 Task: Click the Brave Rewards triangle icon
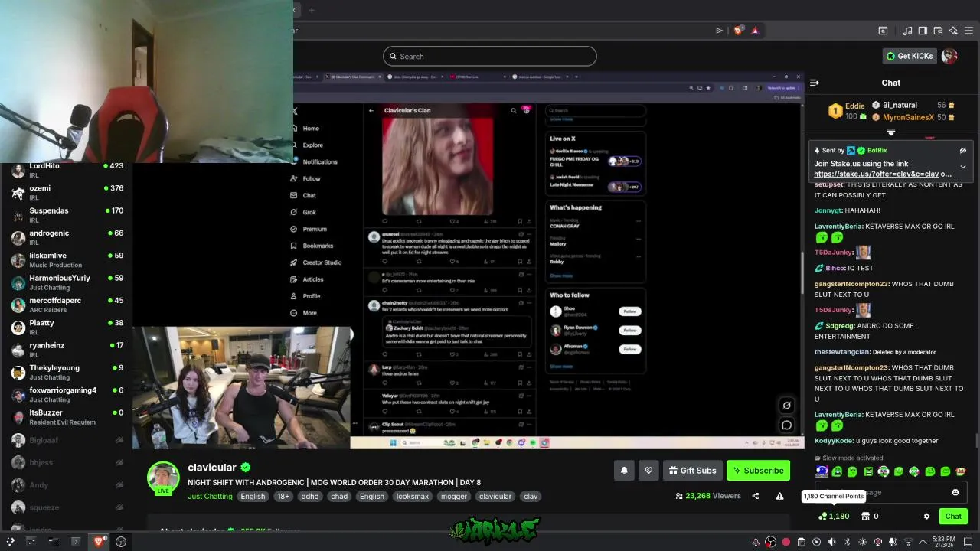coord(755,31)
